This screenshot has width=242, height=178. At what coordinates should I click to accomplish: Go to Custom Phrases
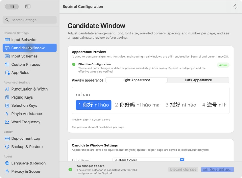(x=30, y=64)
